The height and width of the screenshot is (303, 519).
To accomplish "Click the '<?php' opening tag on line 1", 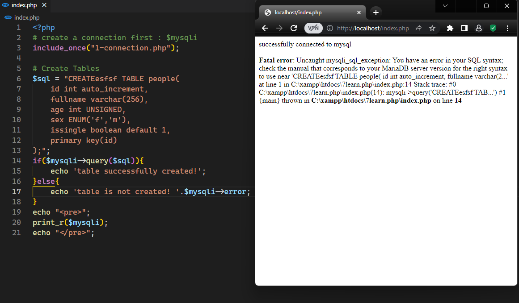I will click(44, 27).
